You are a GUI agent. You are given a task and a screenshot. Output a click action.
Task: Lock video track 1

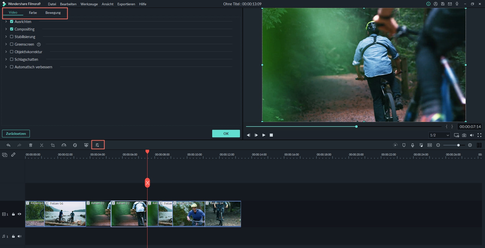pyautogui.click(x=13, y=214)
